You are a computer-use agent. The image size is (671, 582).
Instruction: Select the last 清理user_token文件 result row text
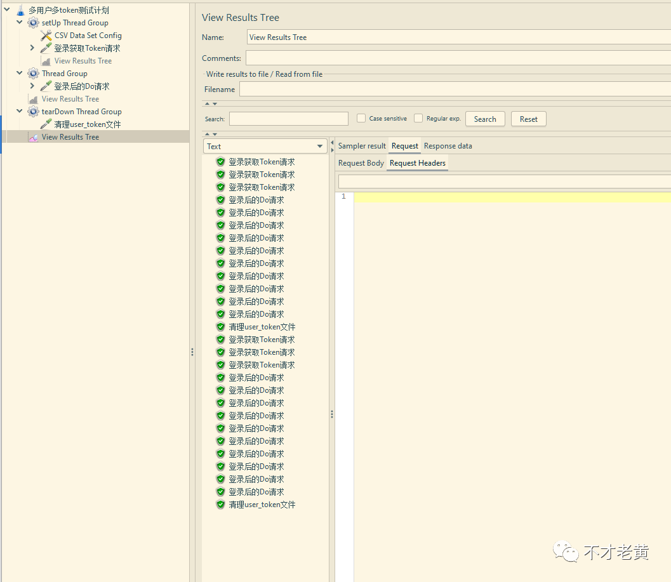262,505
